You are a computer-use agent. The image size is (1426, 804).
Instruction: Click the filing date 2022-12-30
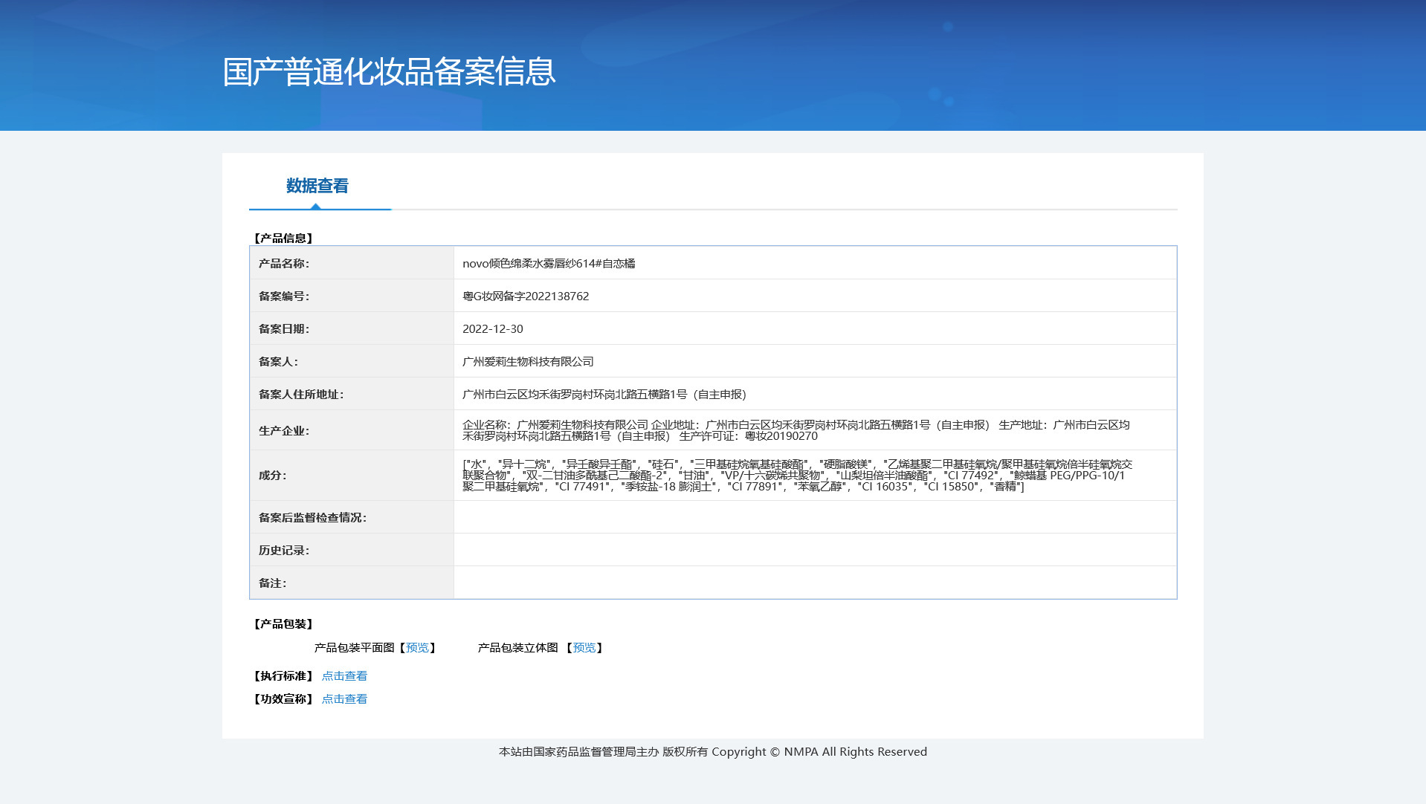coord(493,329)
